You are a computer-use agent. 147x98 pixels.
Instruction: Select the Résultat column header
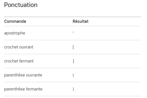(x=80, y=22)
